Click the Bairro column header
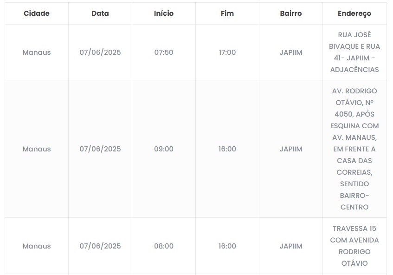 point(291,13)
